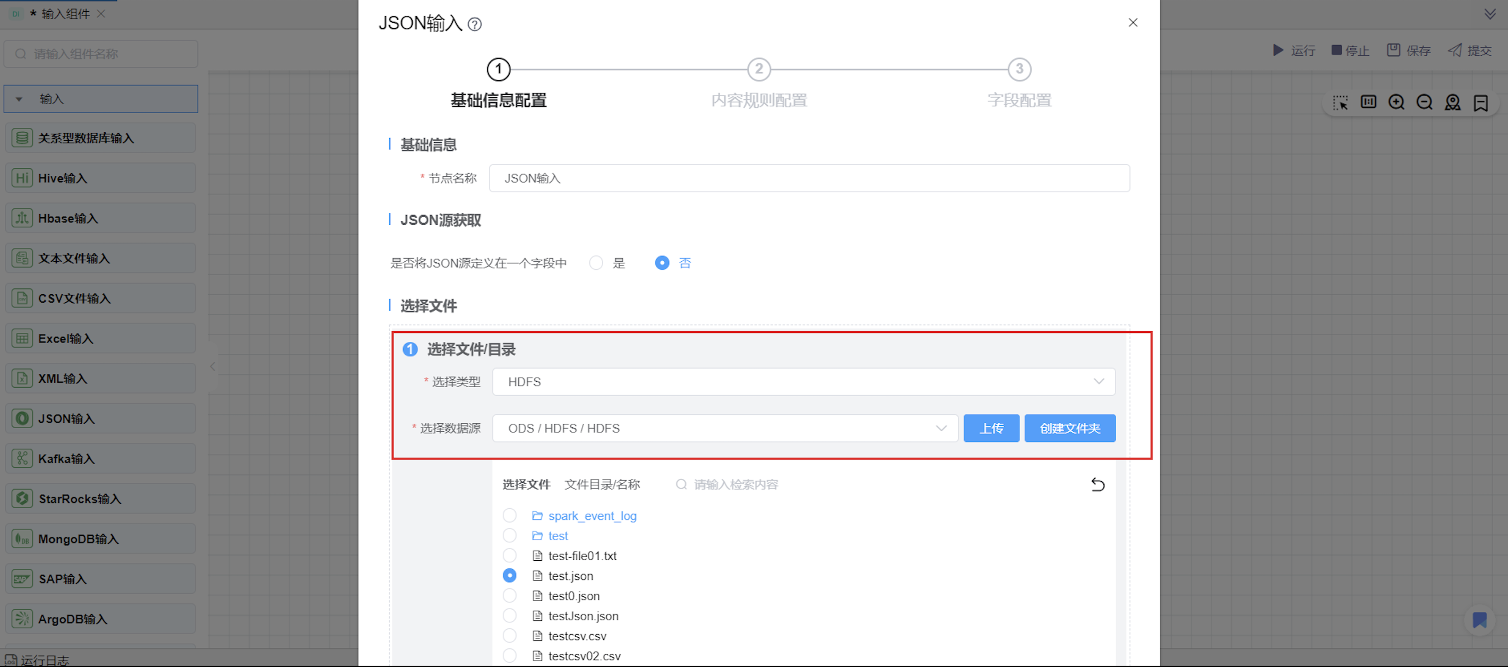Click the undo/back arrow icon in file list

pos(1098,484)
